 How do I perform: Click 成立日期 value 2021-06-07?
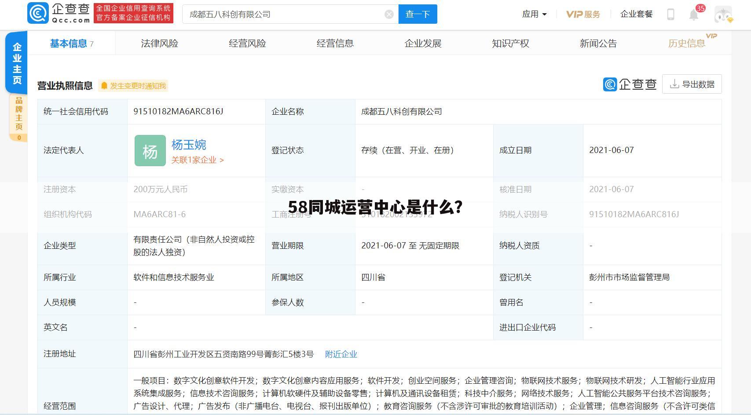point(611,150)
